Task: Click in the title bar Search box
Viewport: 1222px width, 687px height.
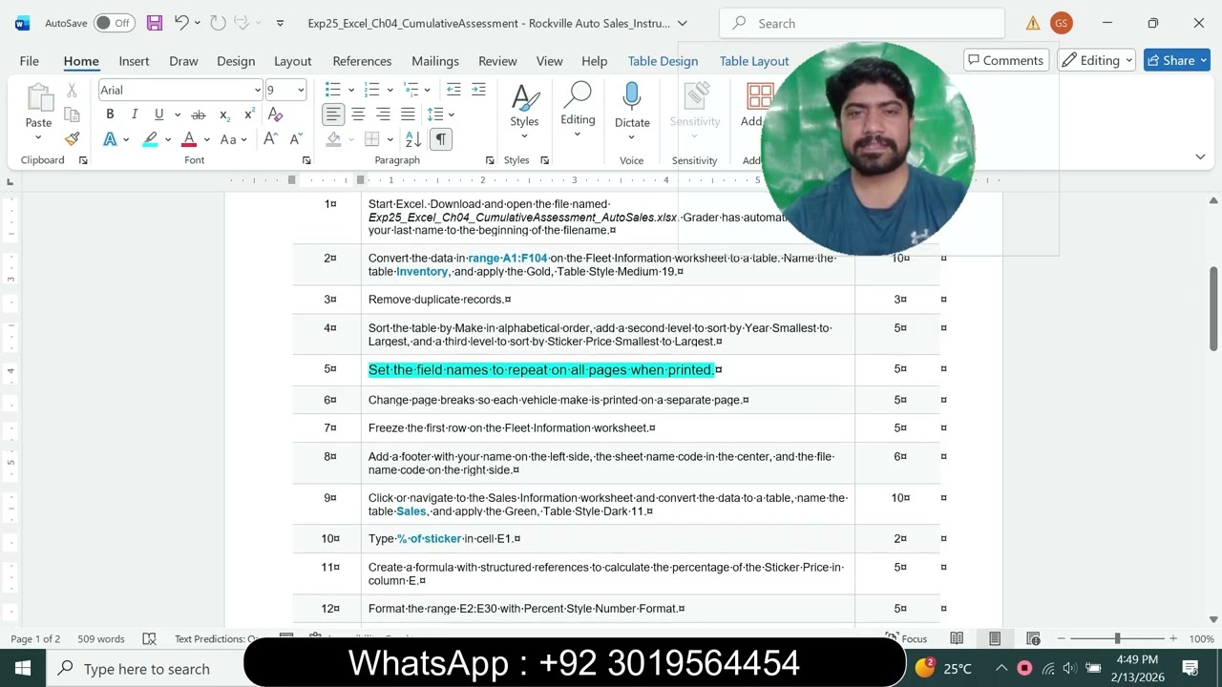Action: [x=862, y=23]
